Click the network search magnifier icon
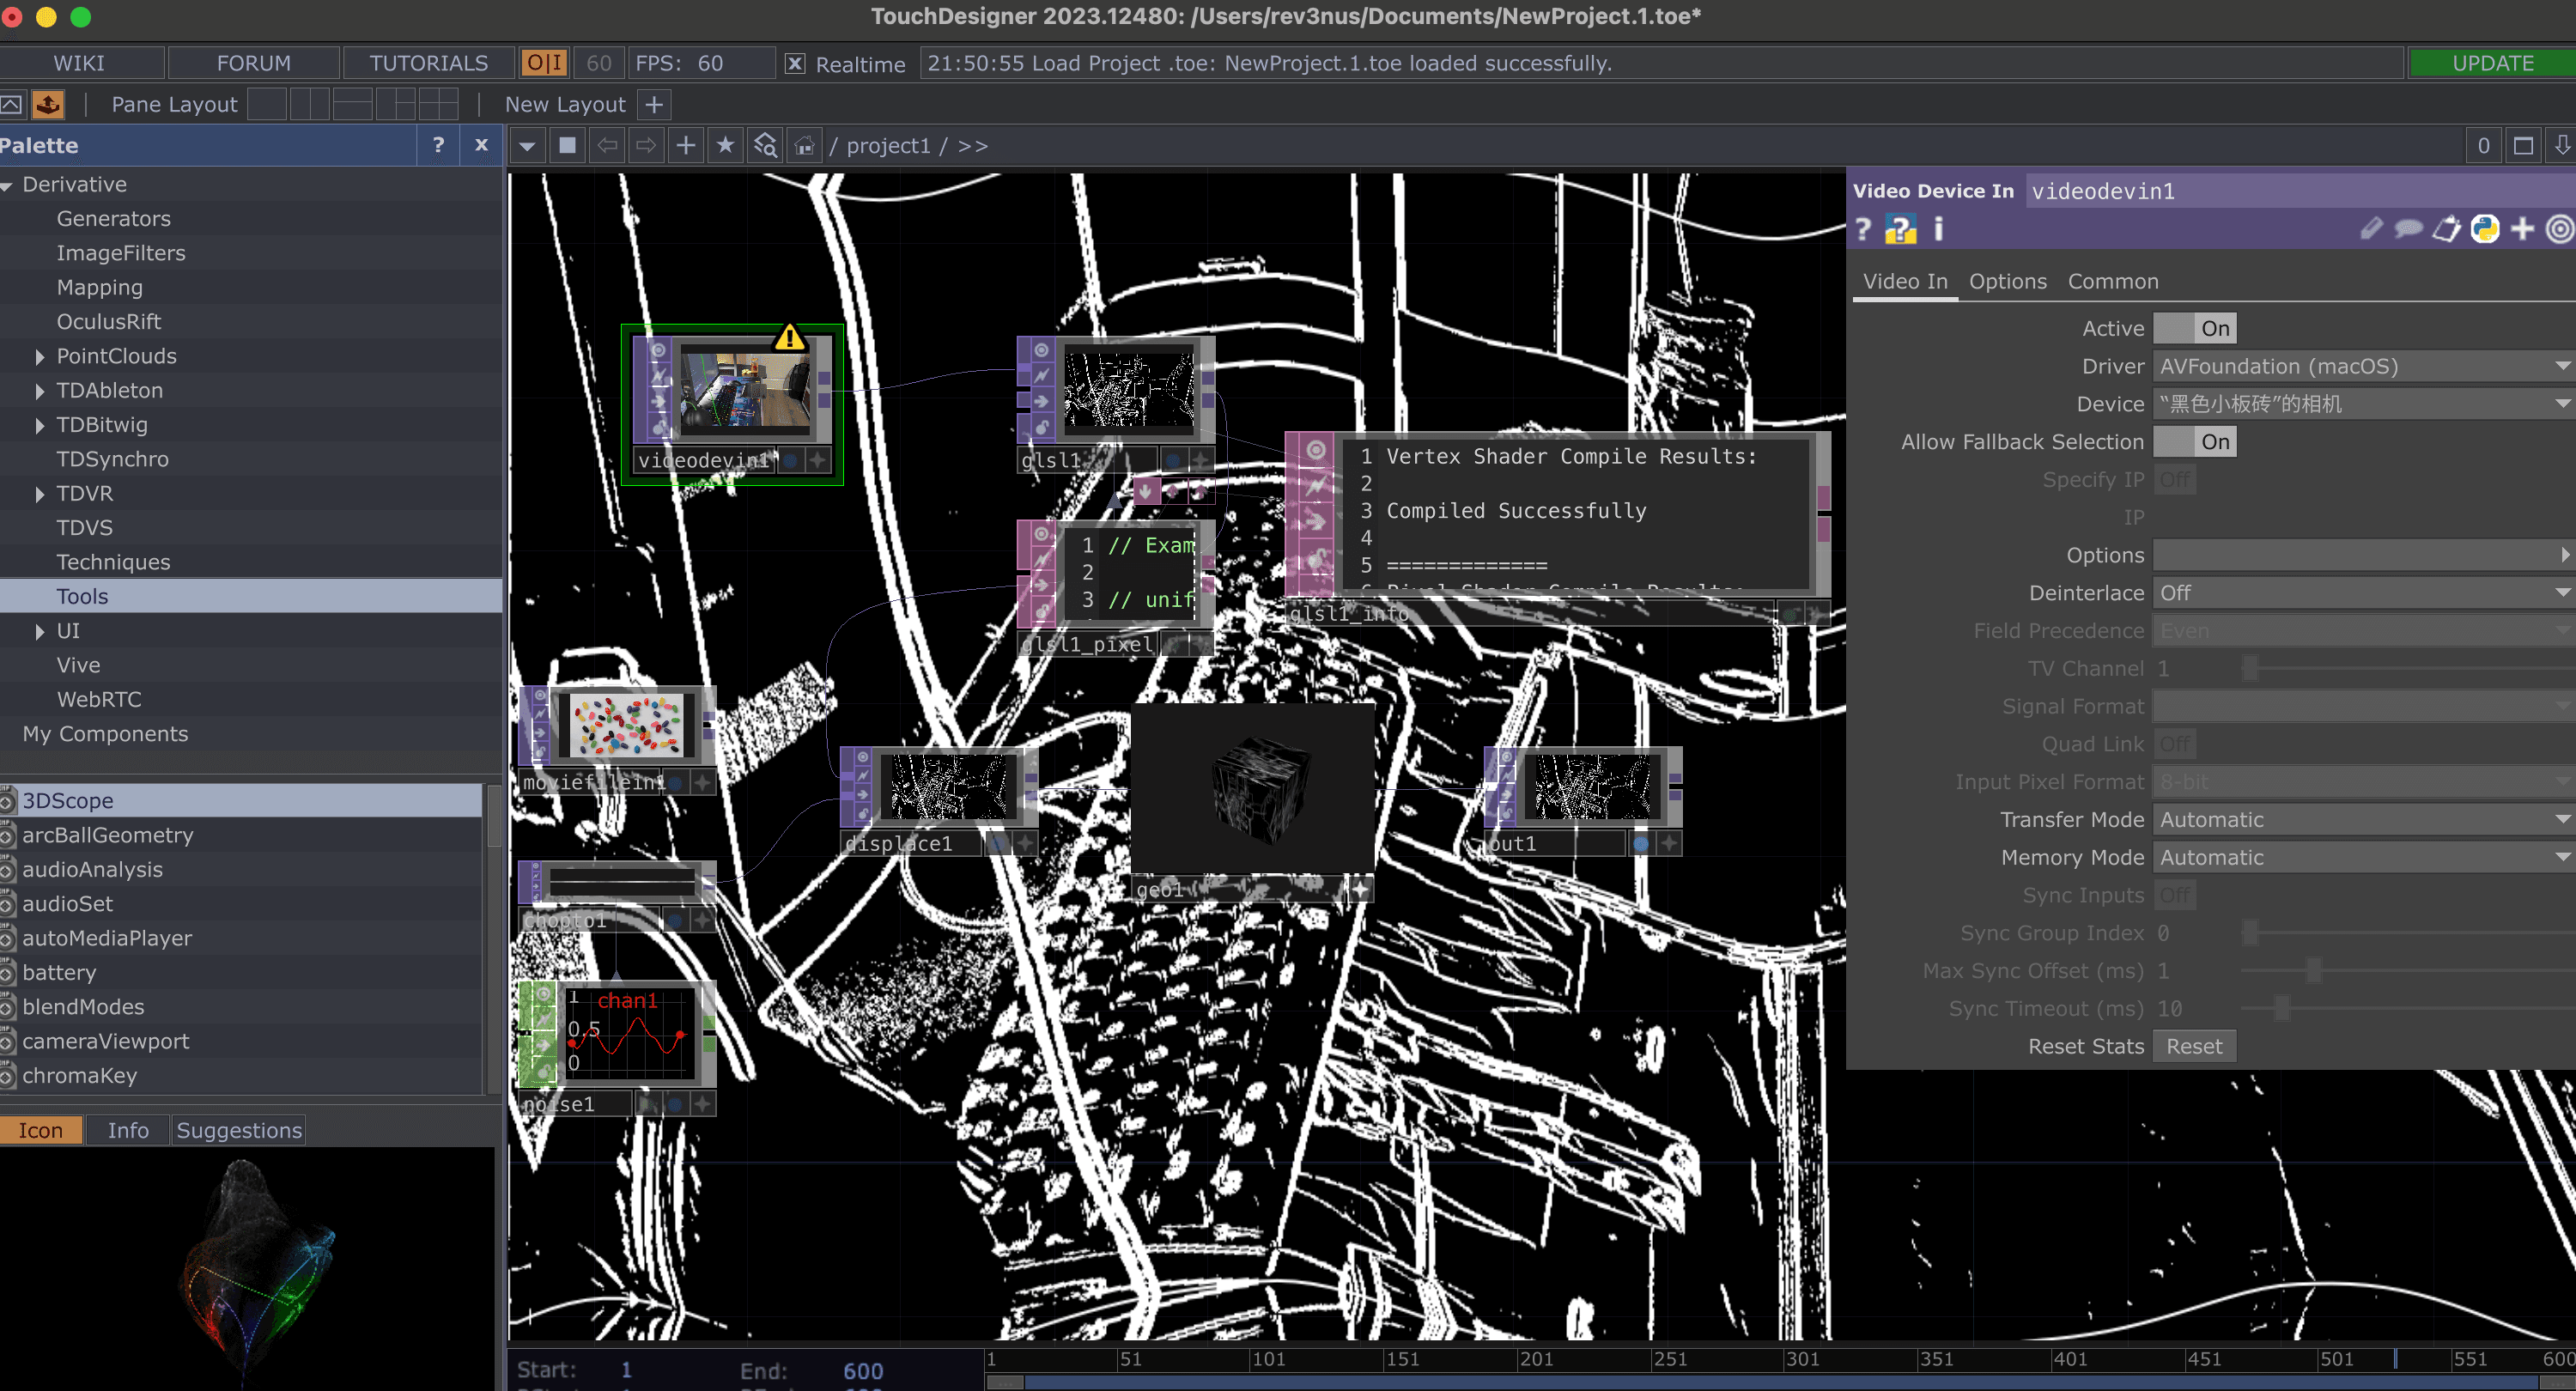 coord(765,146)
